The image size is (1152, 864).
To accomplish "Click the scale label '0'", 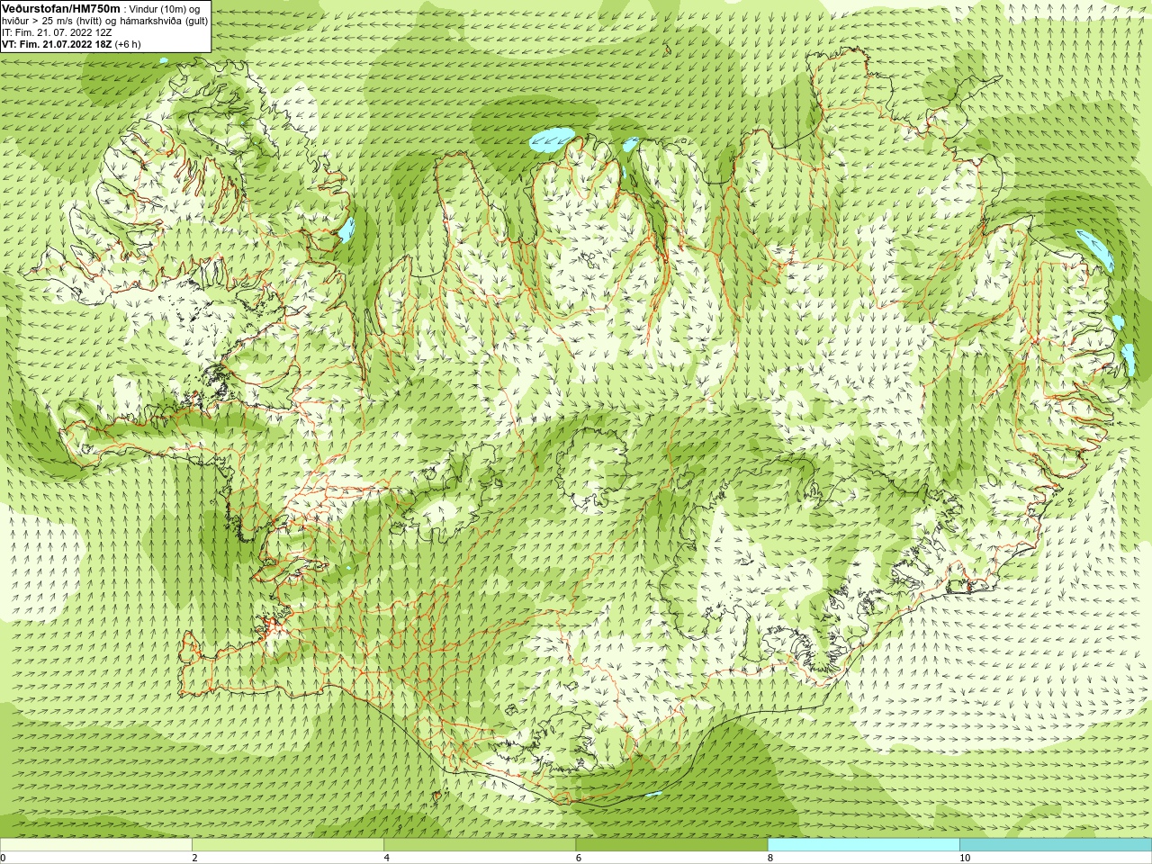I will click(3, 858).
